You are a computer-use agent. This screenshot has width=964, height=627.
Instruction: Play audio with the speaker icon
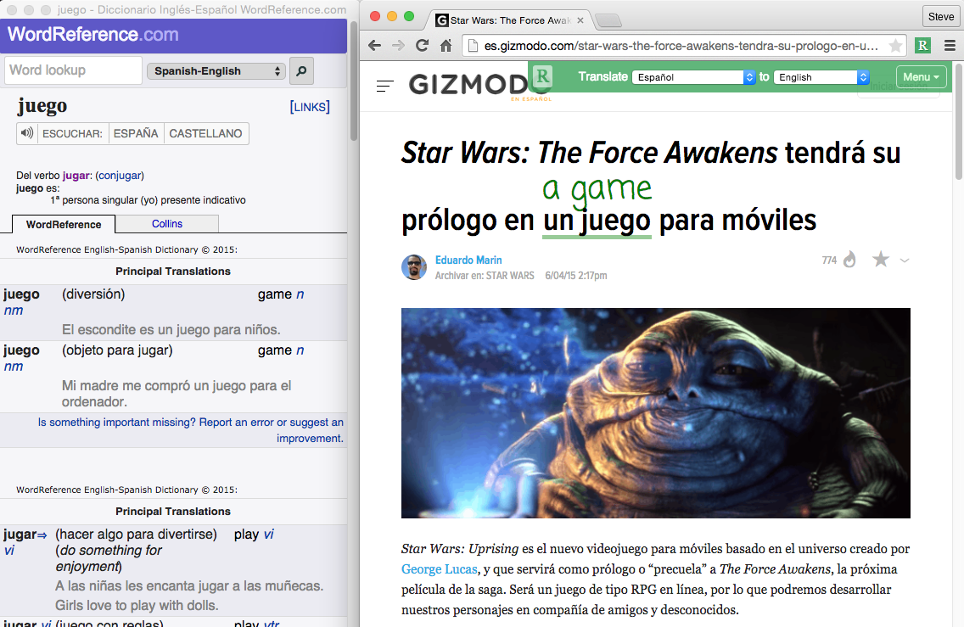pos(28,133)
